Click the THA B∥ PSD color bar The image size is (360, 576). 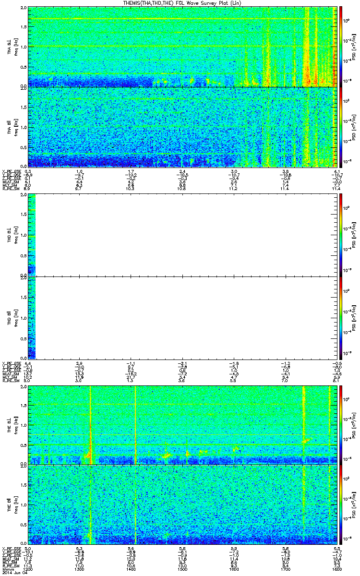pyautogui.click(x=341, y=127)
